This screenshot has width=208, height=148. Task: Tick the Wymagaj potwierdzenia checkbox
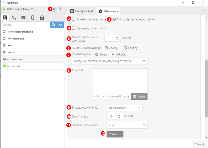74,28
